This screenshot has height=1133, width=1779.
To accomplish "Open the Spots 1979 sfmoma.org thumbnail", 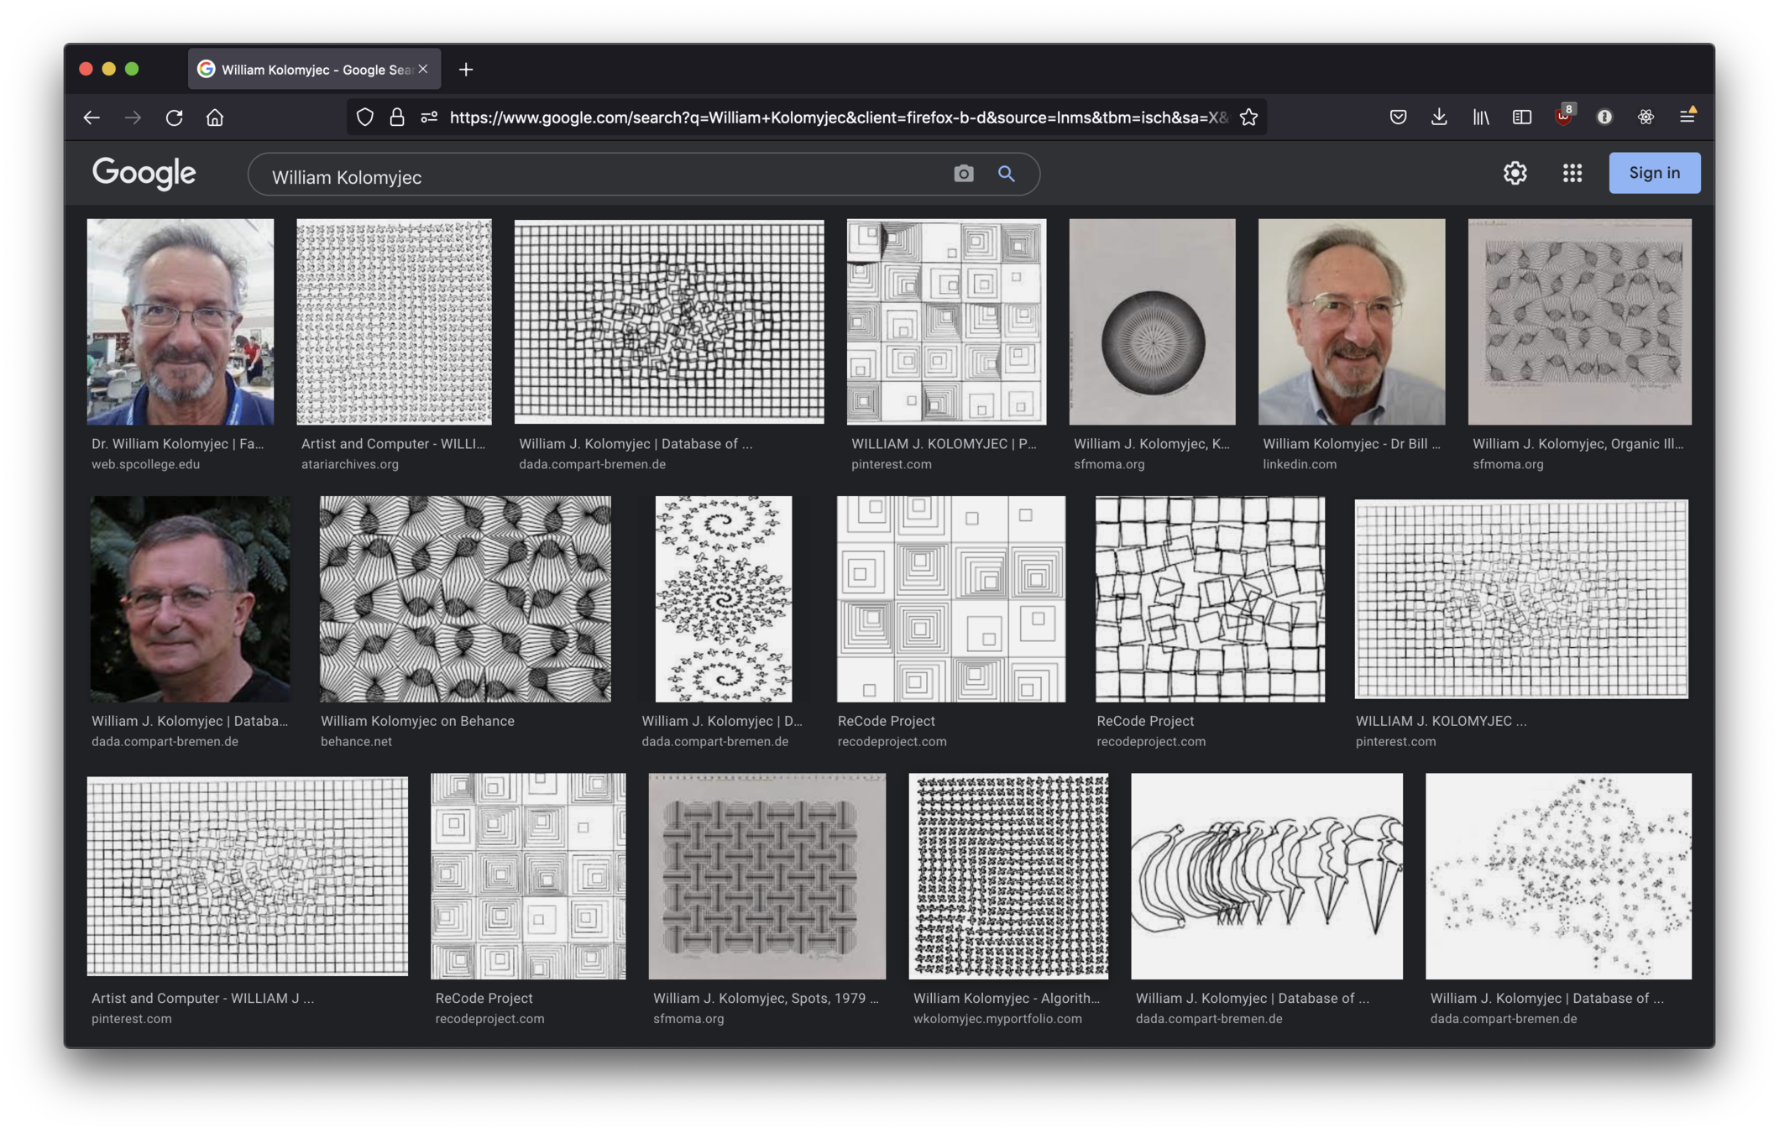I will pos(767,876).
